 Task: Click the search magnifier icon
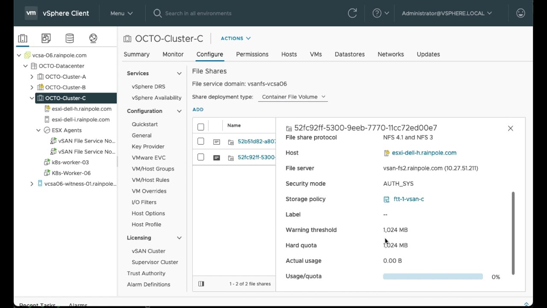tap(157, 13)
